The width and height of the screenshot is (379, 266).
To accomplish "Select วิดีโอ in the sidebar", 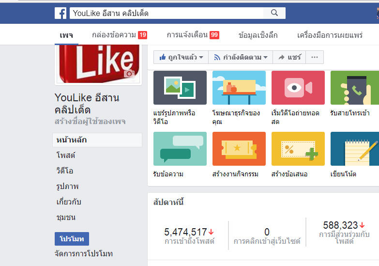I will click(x=65, y=171).
